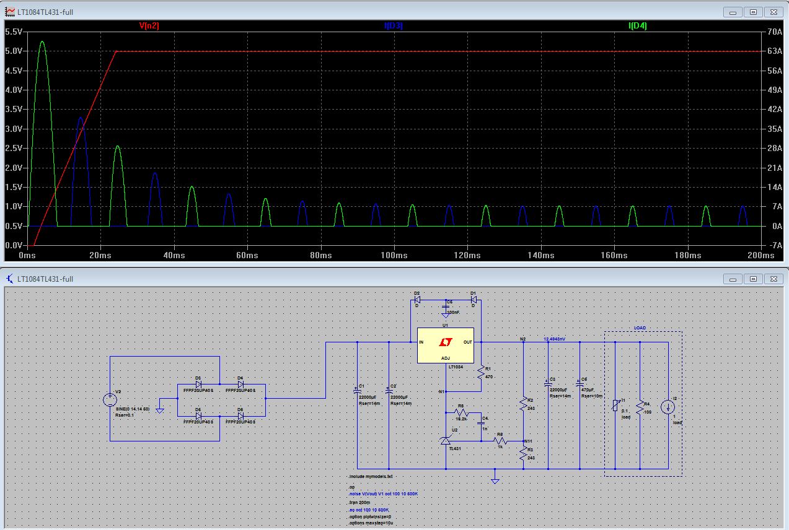Select resistor R3 243 symbol

click(x=524, y=454)
